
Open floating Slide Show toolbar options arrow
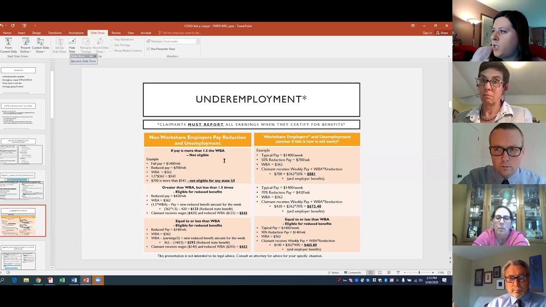[x=91, y=56]
